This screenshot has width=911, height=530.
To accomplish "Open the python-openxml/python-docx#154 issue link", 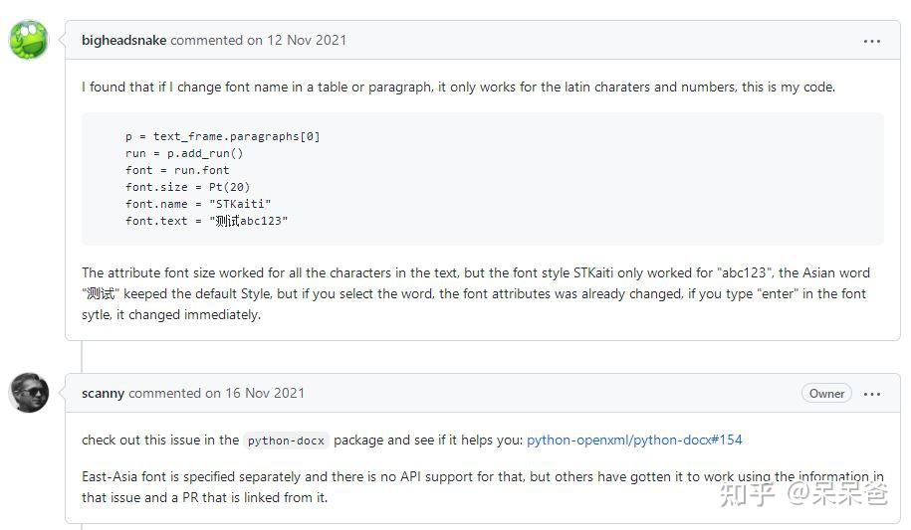I will [634, 440].
